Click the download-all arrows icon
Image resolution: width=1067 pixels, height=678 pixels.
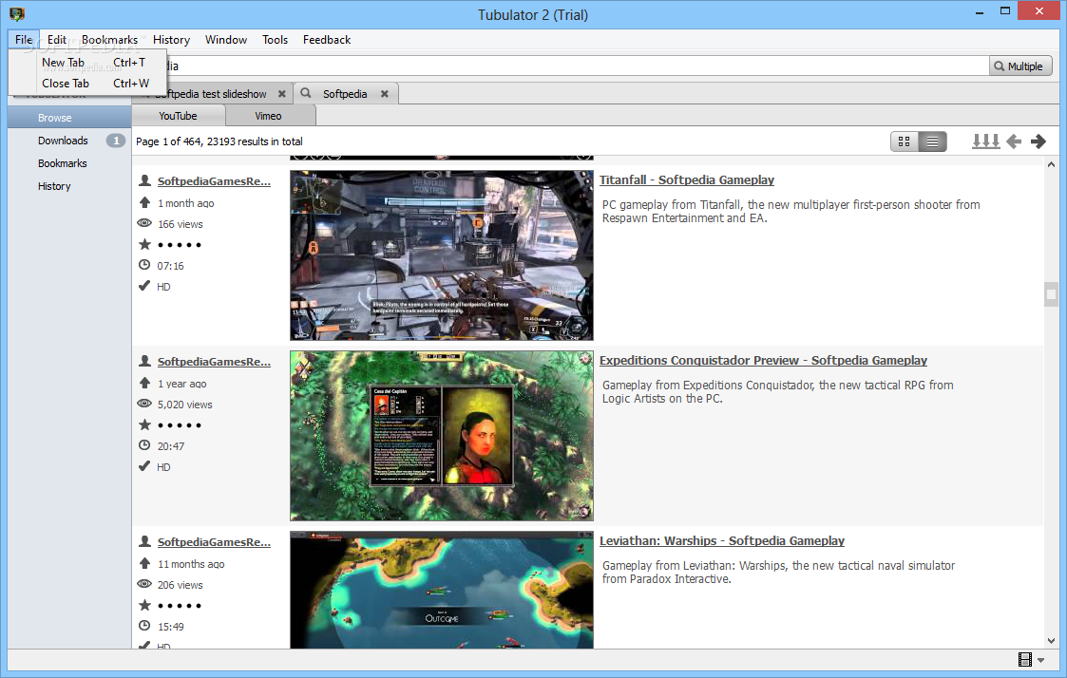click(985, 141)
